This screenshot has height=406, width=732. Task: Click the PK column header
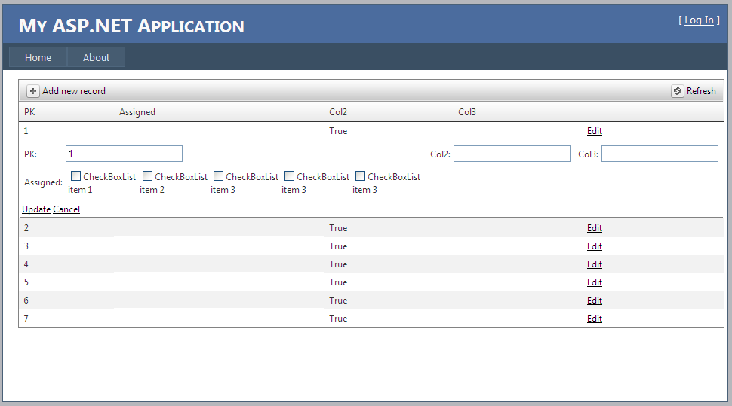click(29, 112)
